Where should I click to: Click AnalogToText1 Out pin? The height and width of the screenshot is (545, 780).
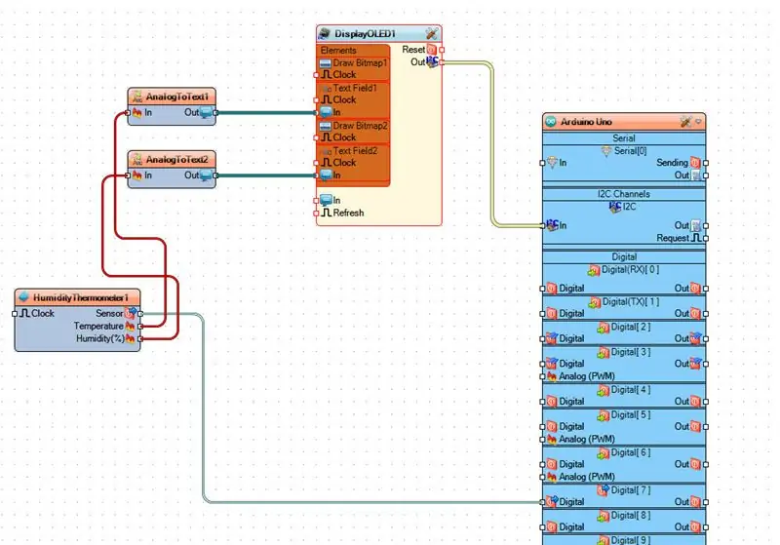coord(215,113)
